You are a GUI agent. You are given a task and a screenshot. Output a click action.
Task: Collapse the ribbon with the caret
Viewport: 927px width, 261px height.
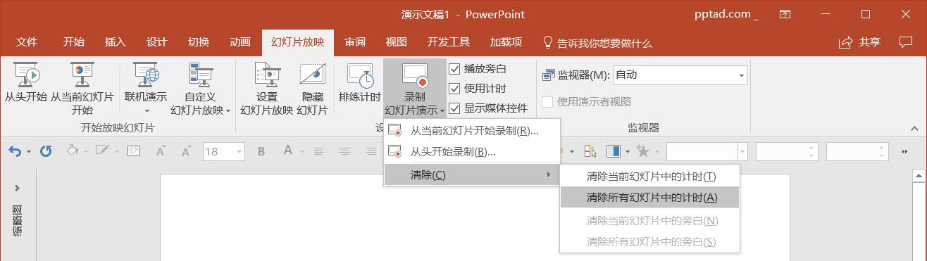tap(914, 128)
